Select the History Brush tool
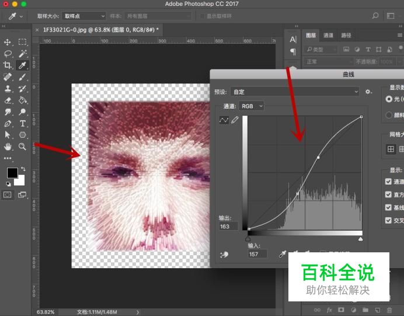The image size is (404, 316). 22,89
